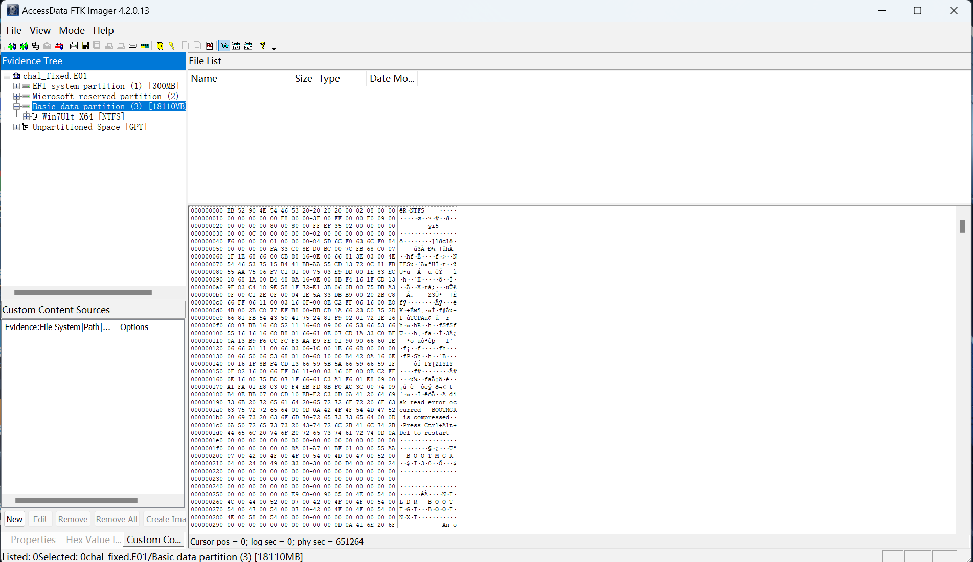Sort file list by Size column
This screenshot has height=562, width=973.
tap(290, 78)
